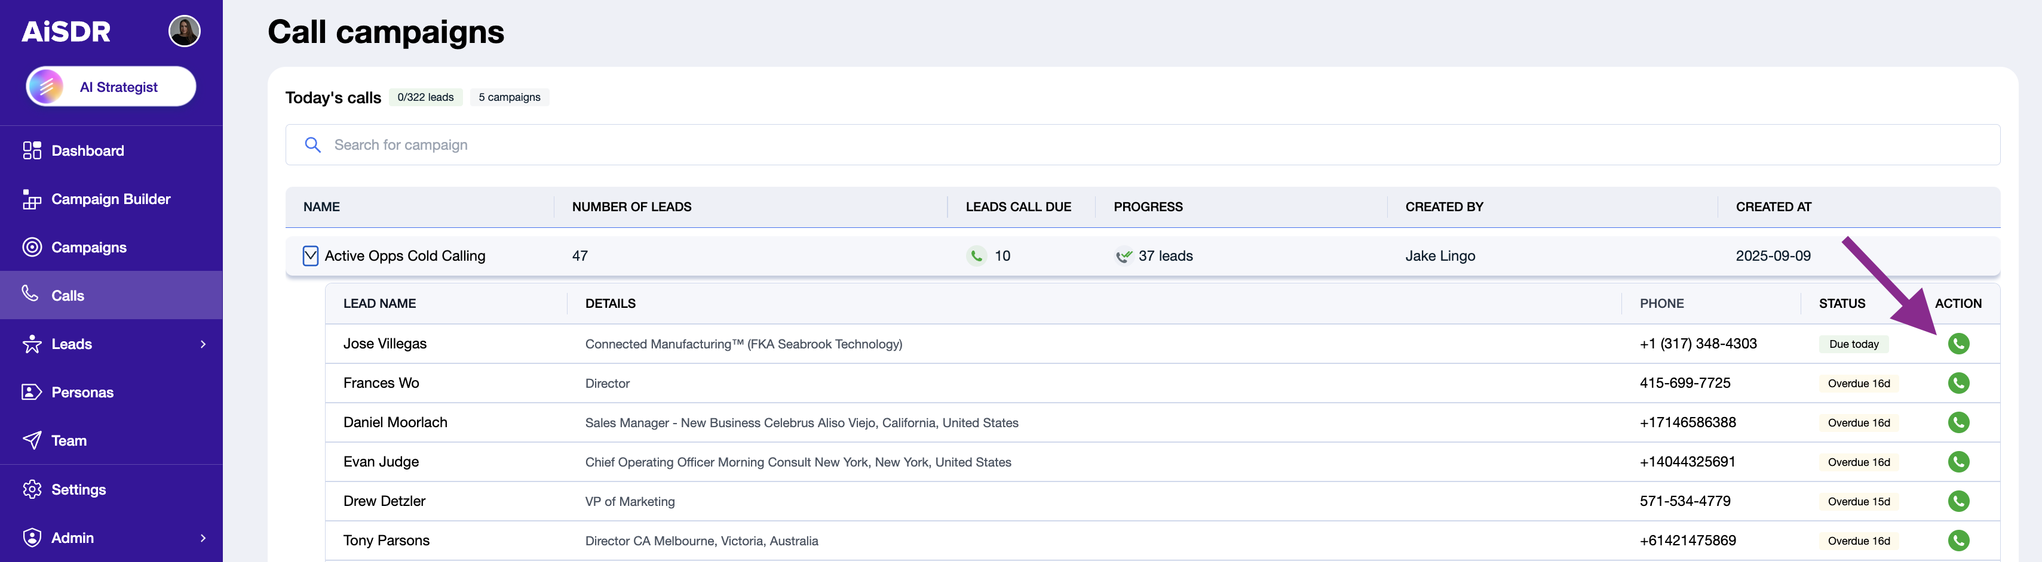Click lead name Daniel Moorlach

coord(395,422)
